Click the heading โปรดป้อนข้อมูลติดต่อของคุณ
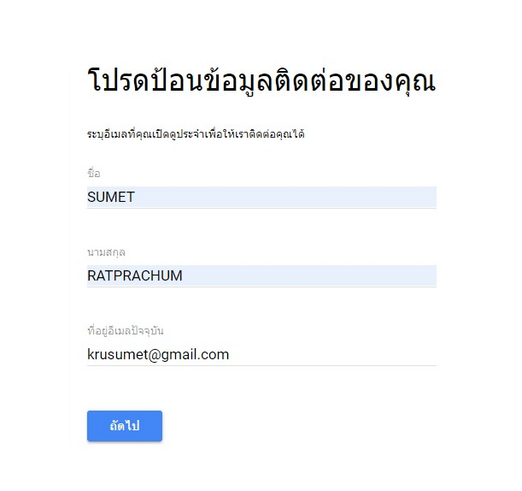 tap(261, 81)
